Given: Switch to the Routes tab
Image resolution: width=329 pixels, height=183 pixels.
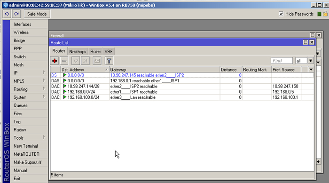Looking at the screenshot, I should pyautogui.click(x=59, y=51).
